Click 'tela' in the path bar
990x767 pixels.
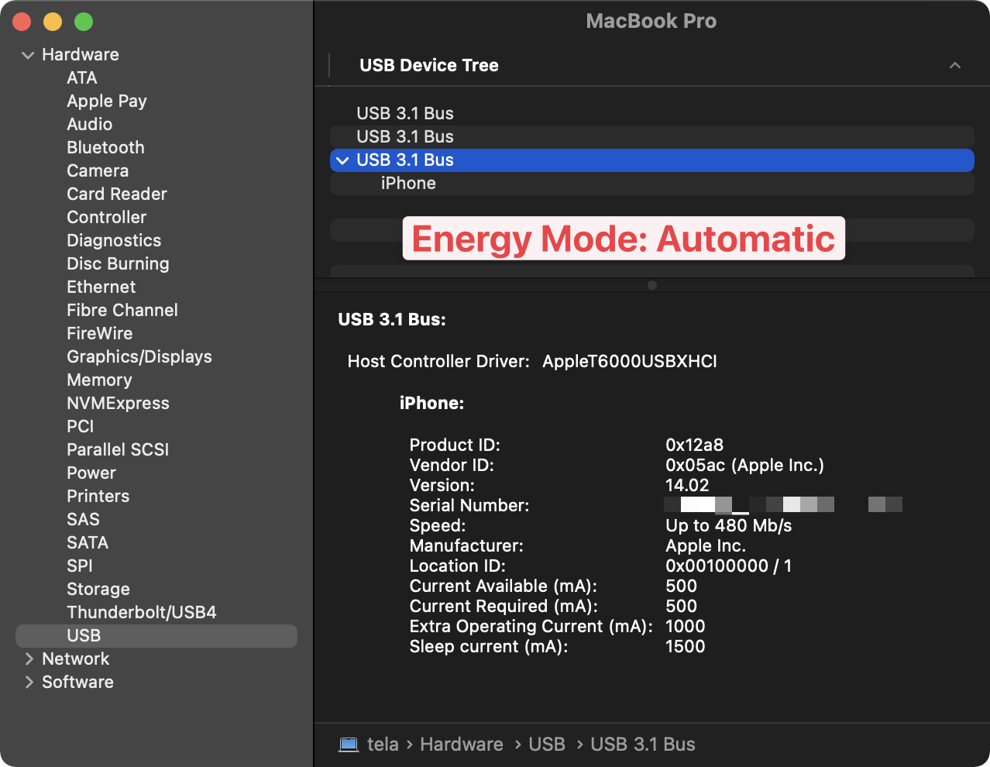[x=383, y=745]
